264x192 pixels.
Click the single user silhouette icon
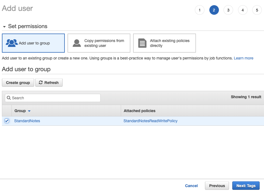click(77, 43)
